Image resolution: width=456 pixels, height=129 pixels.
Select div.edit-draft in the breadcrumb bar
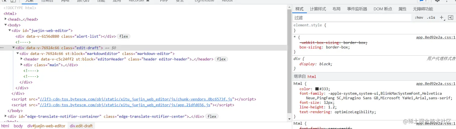click(81, 126)
